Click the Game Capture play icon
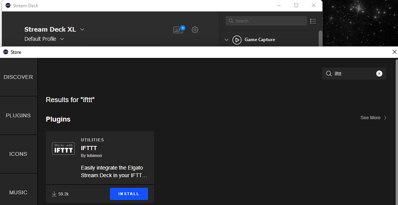 point(237,40)
